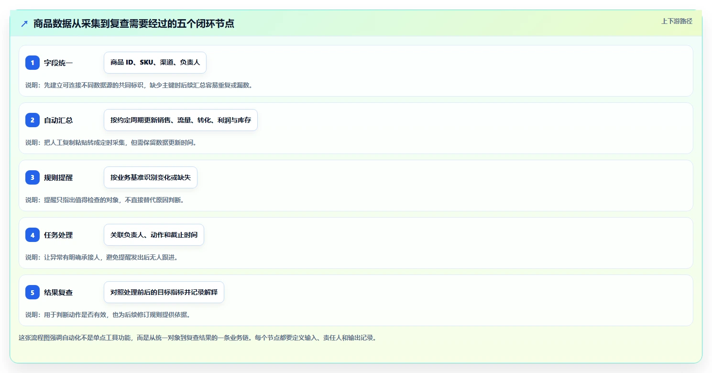This screenshot has height=373, width=712.
Task: Click the step 1 number badge
Action: [x=33, y=63]
